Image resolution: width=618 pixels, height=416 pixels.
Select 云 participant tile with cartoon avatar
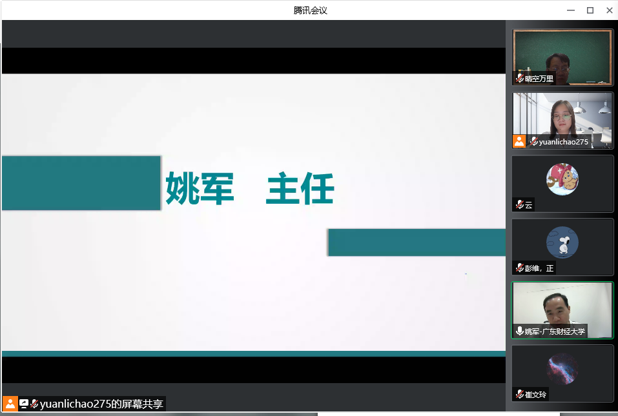click(x=562, y=184)
